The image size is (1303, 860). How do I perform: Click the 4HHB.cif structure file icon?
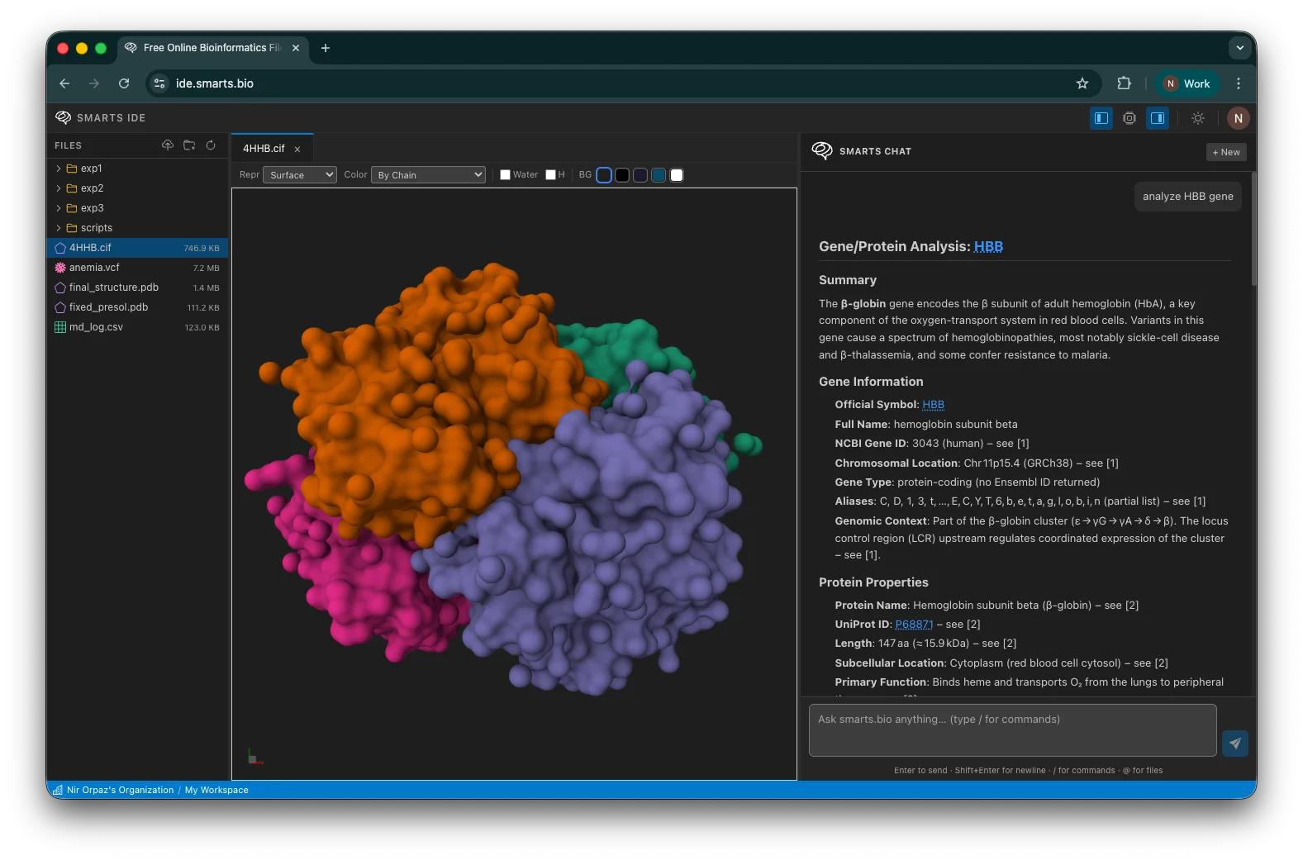coord(60,248)
